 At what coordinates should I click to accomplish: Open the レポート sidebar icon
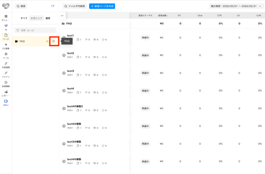pyautogui.click(x=6, y=92)
